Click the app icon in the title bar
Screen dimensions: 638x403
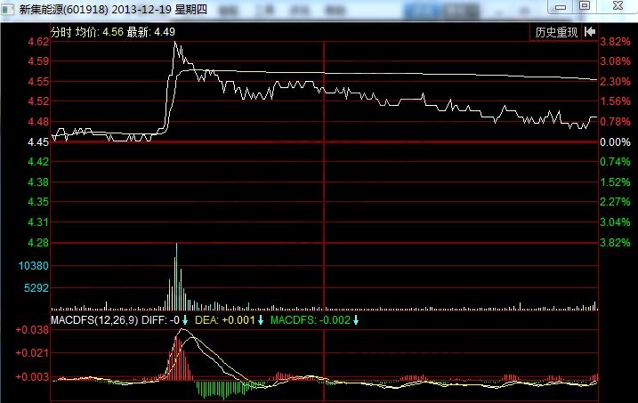pyautogui.click(x=10, y=9)
